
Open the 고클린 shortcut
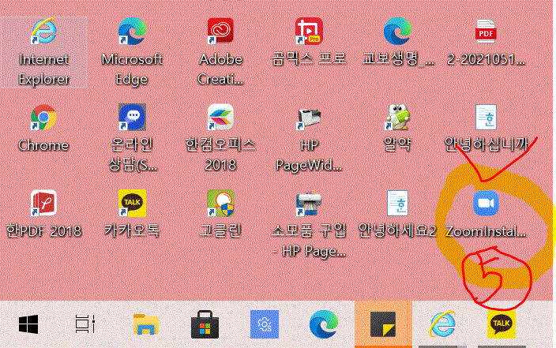coord(220,214)
